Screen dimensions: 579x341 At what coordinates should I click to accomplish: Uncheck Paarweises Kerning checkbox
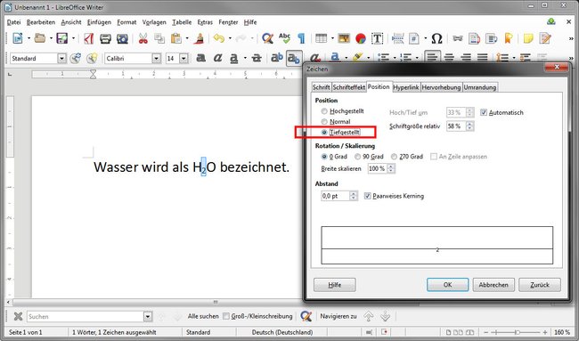coord(367,196)
